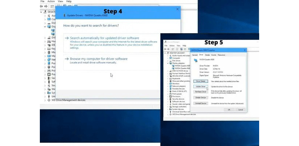Click Processors icon in smaller Device Manager tree
299x146 pixels.
click(x=170, y=96)
